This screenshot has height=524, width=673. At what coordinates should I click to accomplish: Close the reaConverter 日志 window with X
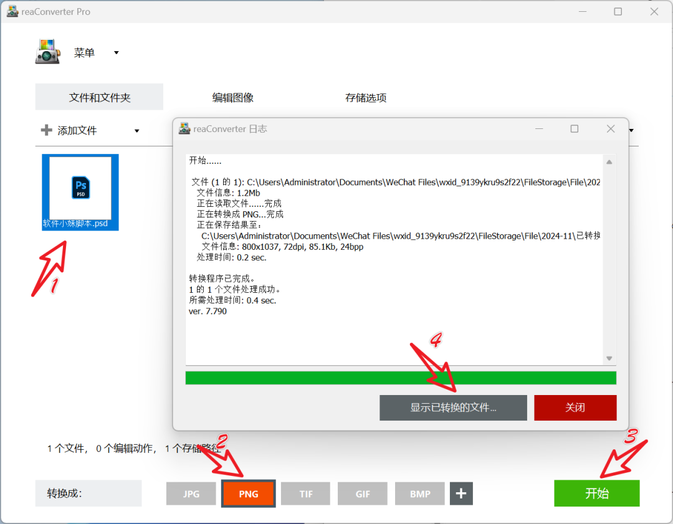[x=611, y=129]
